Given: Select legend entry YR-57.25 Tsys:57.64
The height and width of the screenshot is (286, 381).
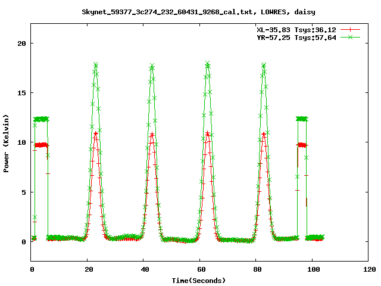Looking at the screenshot, I should [x=296, y=38].
